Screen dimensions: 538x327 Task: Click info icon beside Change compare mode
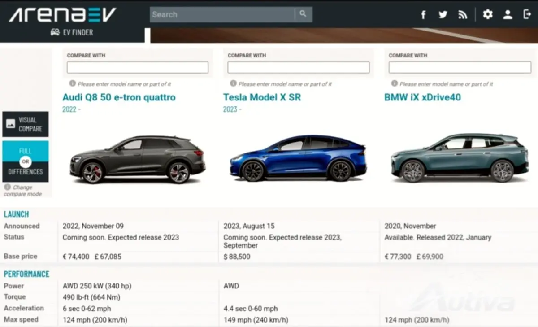tap(7, 187)
